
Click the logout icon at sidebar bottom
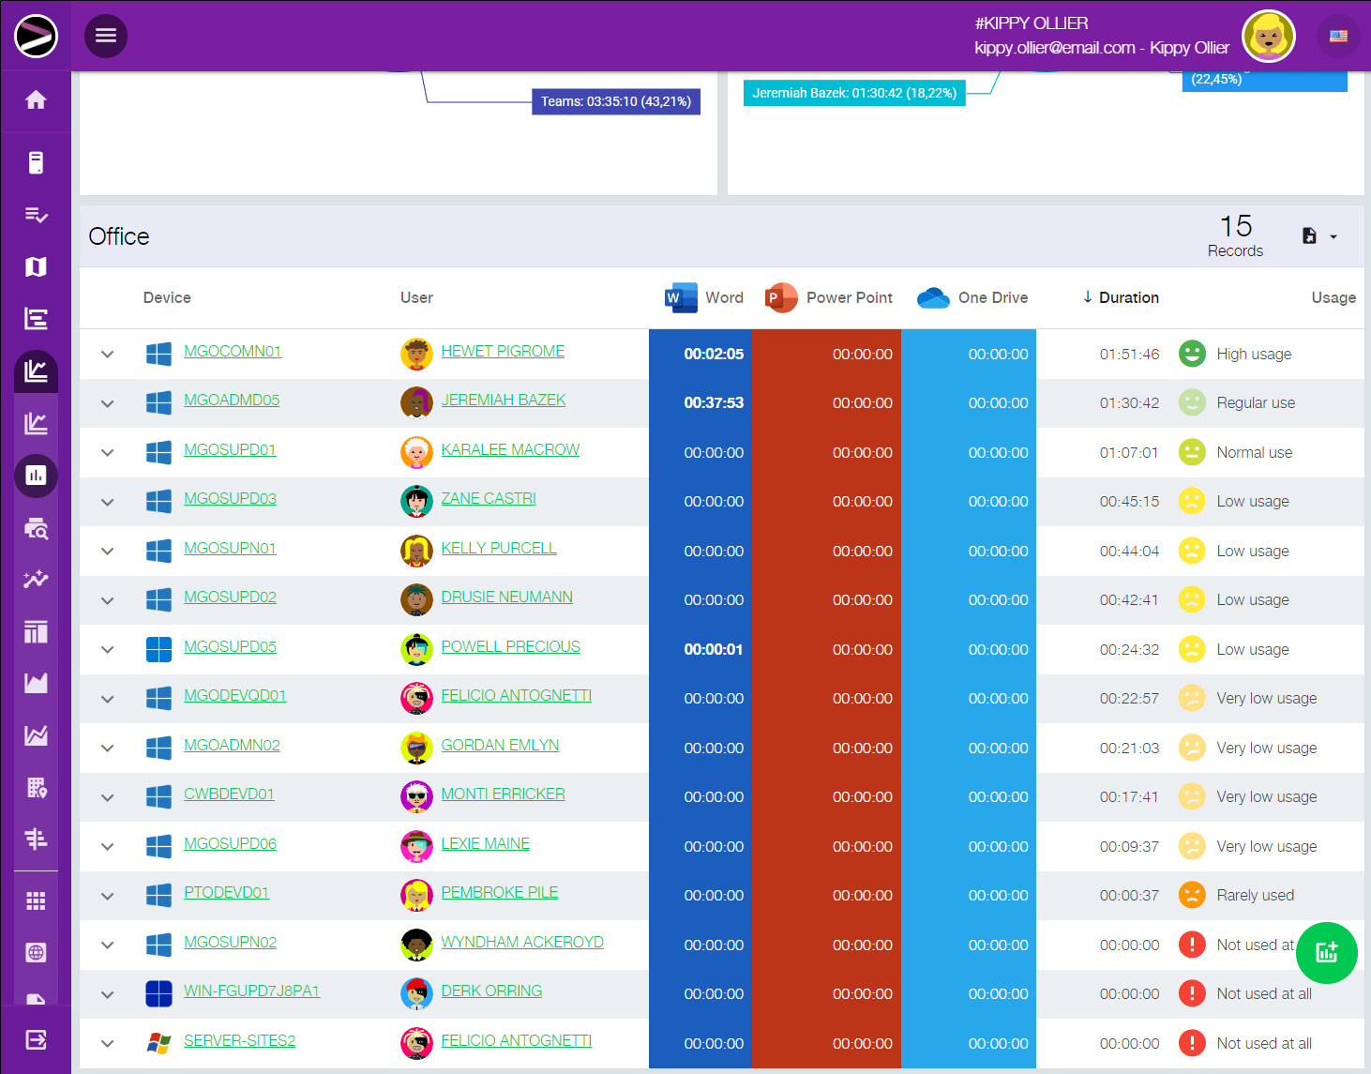coord(36,1039)
